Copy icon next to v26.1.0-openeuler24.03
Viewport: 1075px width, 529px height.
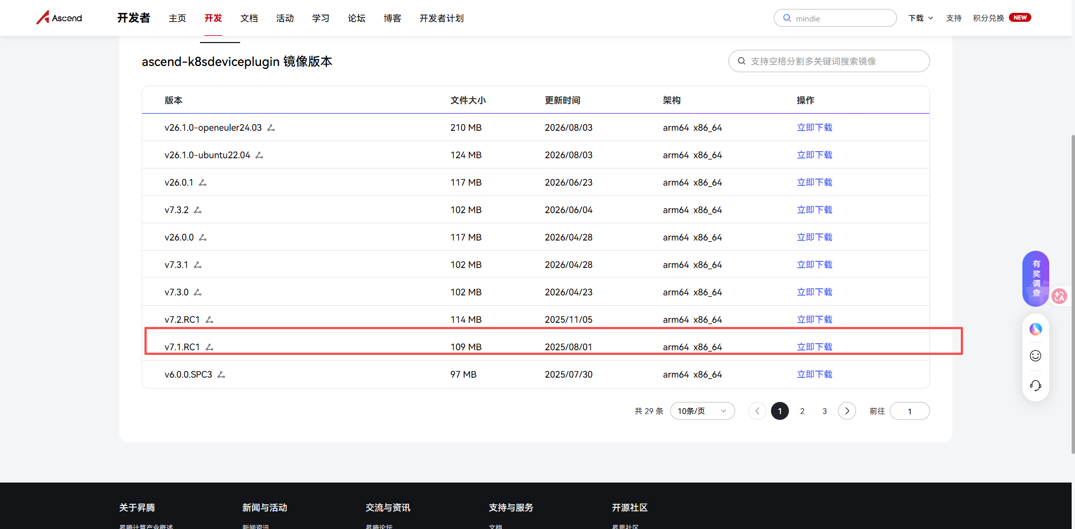click(x=271, y=128)
